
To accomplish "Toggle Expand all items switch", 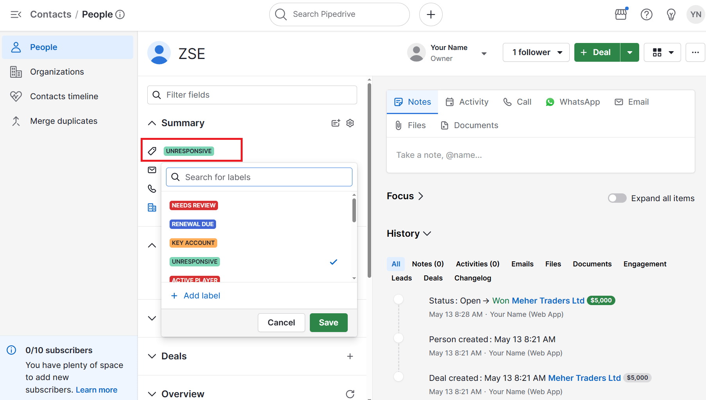I will (617, 198).
